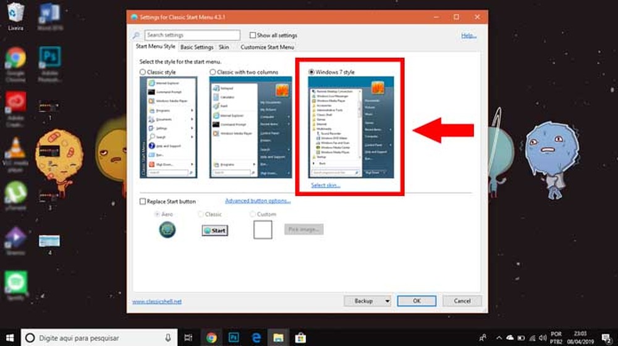Show hidden tray icons chevron

tap(499, 338)
